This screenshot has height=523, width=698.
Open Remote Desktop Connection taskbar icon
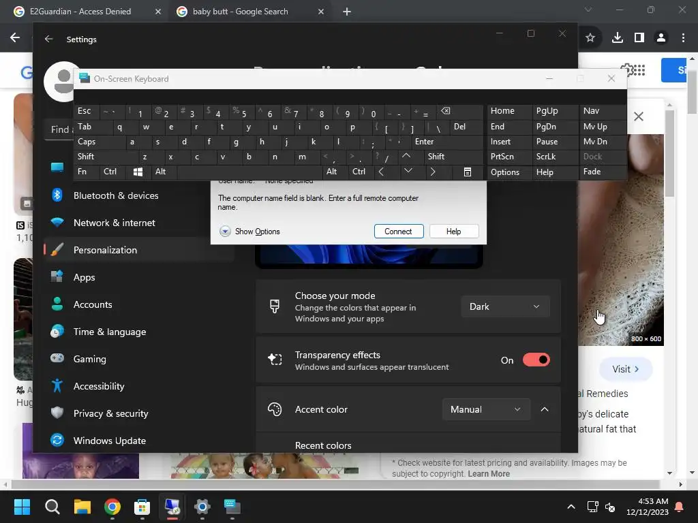(172, 507)
